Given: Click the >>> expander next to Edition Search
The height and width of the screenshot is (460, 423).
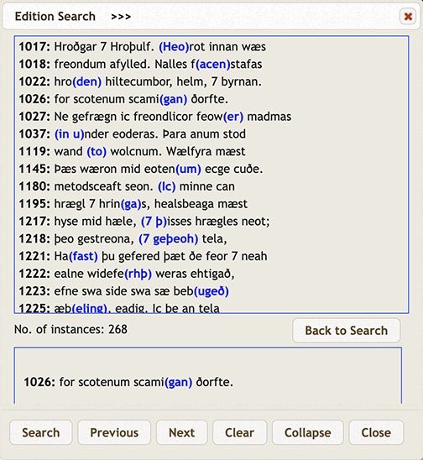Looking at the screenshot, I should pyautogui.click(x=121, y=17).
